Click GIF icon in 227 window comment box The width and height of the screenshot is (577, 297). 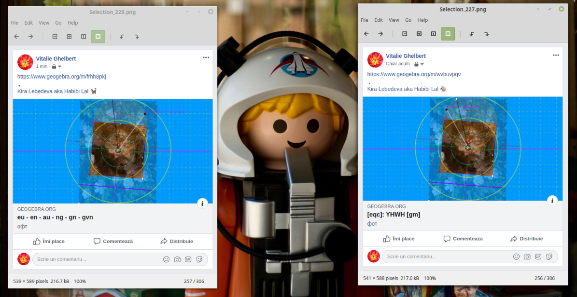coord(538,256)
